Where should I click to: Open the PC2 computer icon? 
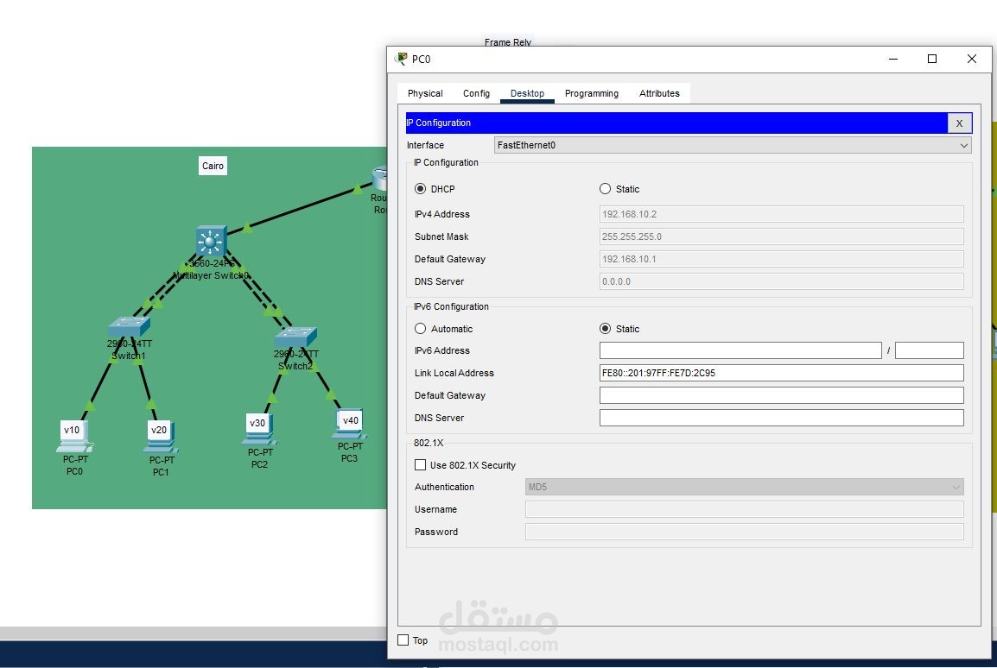pos(259,429)
